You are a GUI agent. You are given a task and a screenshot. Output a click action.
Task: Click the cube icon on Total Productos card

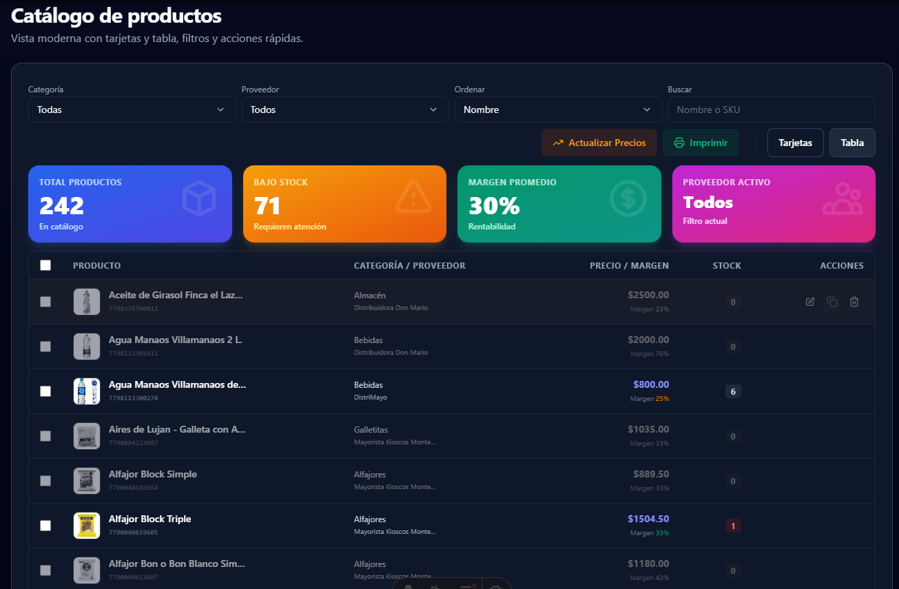pos(199,198)
